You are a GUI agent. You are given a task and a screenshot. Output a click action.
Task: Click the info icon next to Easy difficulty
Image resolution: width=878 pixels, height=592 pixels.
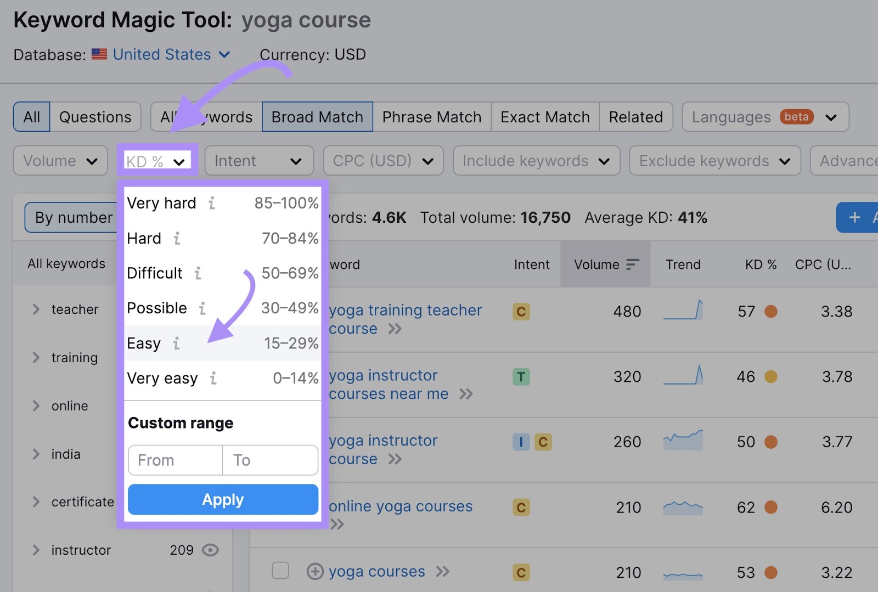(x=176, y=343)
